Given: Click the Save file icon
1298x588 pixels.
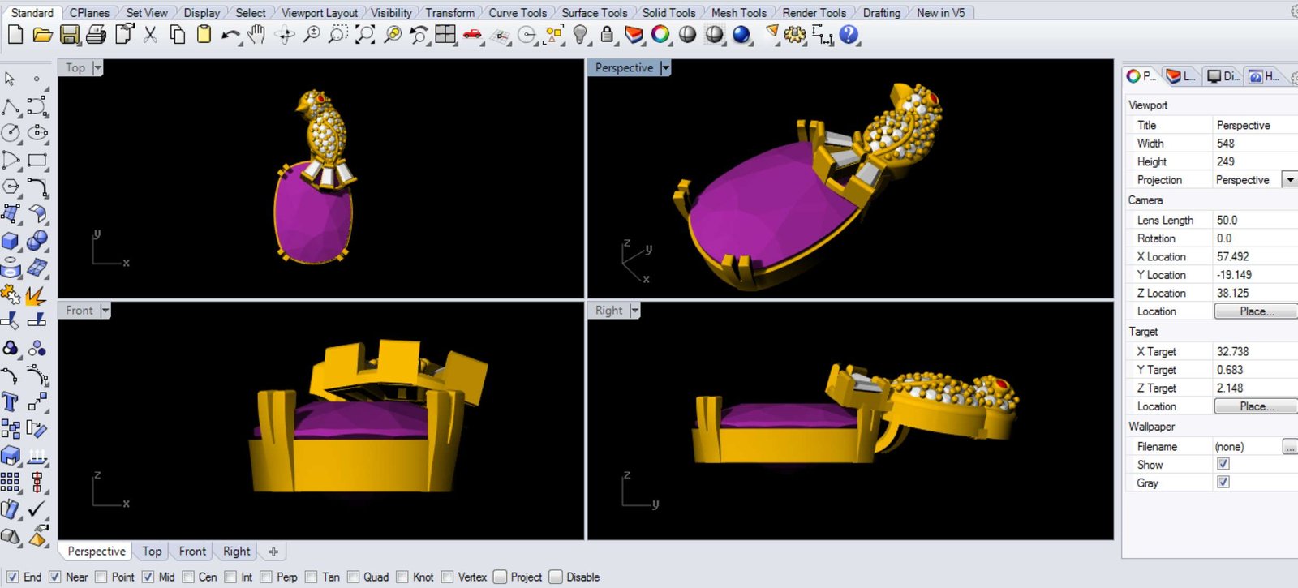Looking at the screenshot, I should point(69,35).
